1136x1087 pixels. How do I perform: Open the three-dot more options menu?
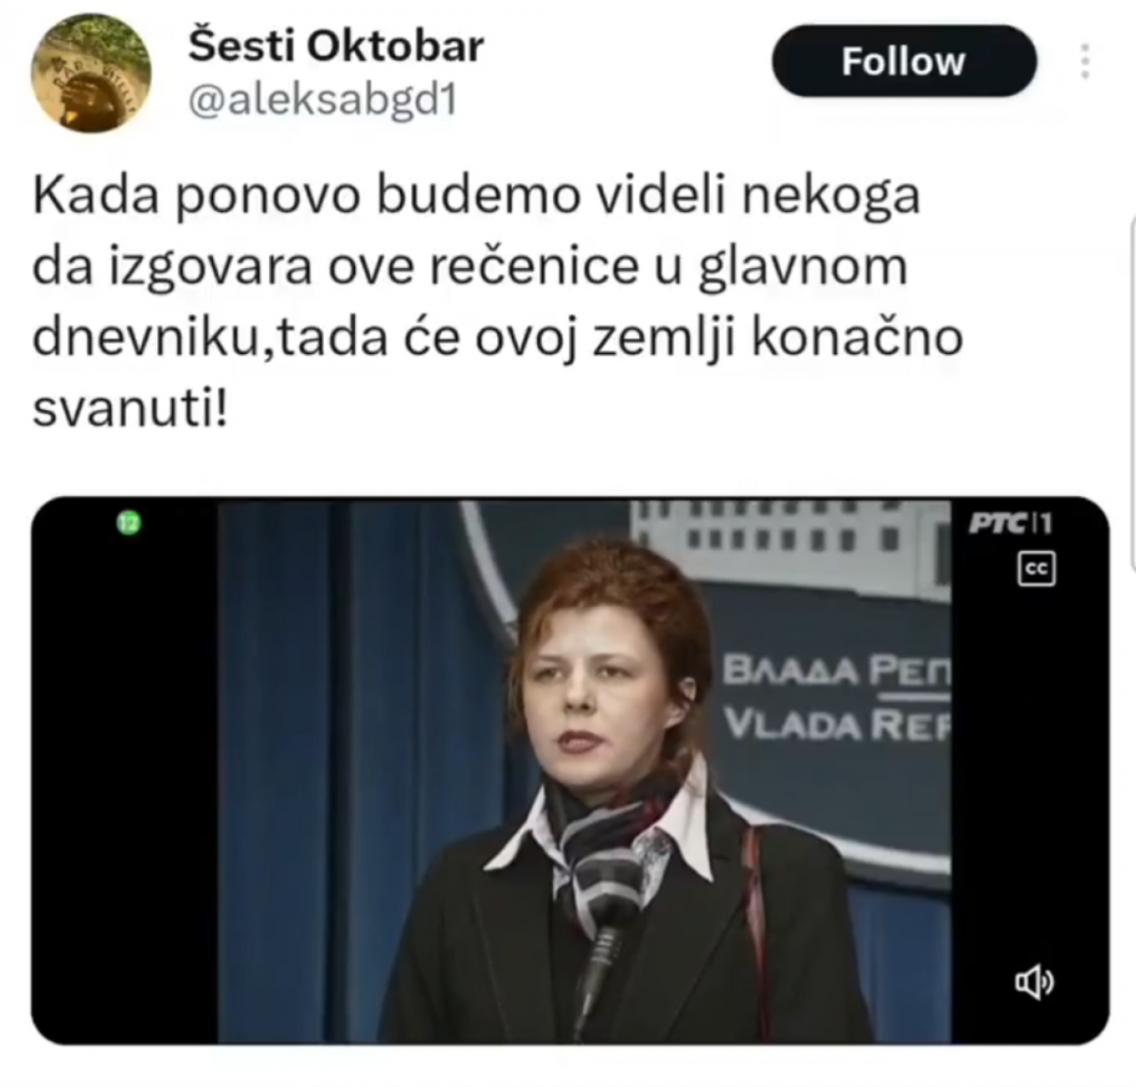pyautogui.click(x=1085, y=61)
